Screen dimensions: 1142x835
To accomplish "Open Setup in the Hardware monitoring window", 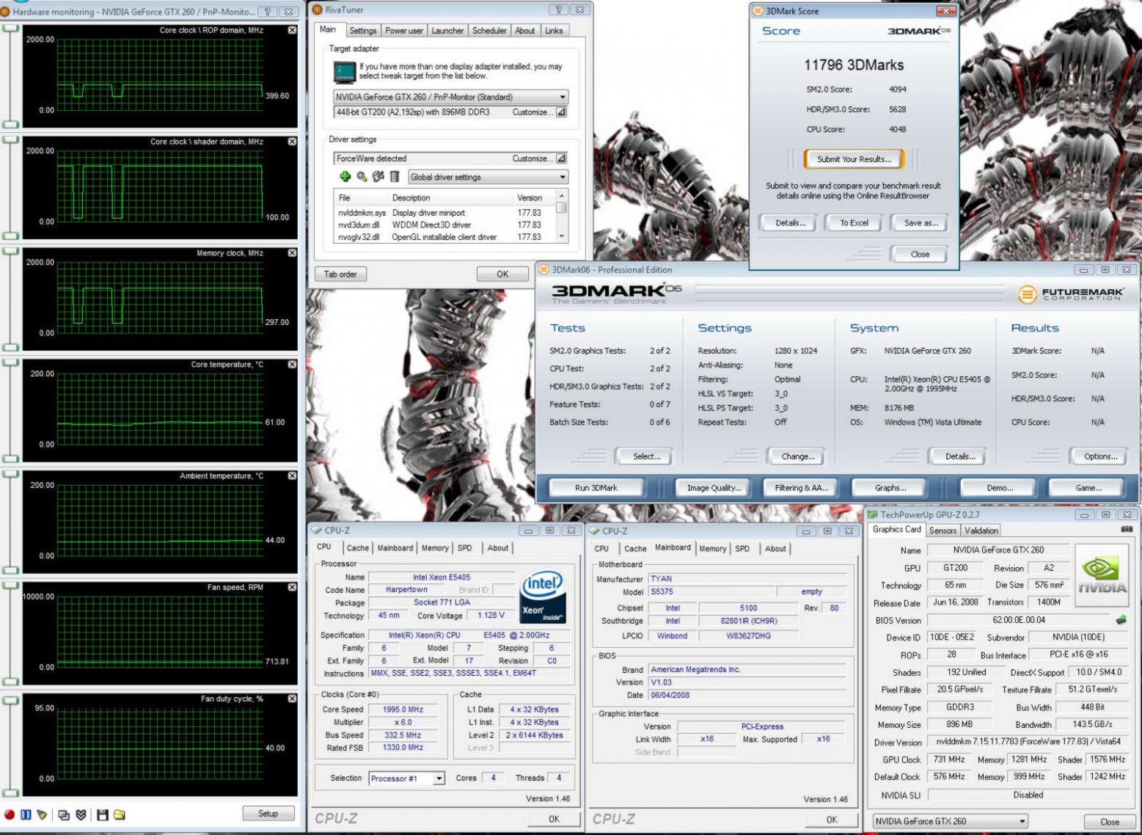I will [x=268, y=814].
